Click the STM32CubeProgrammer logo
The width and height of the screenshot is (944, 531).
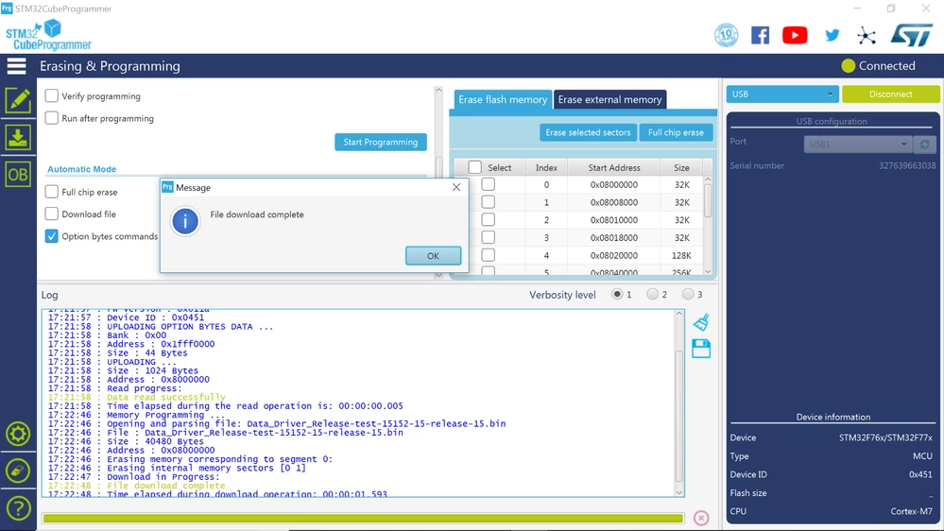pyautogui.click(x=48, y=35)
